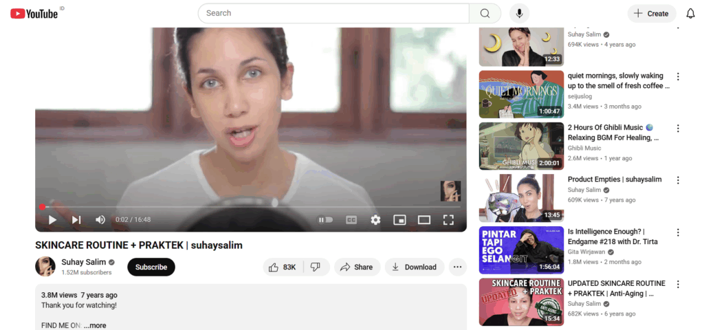
Task: Open Updated Skincare Routine thumbnail
Action: pyautogui.click(x=521, y=302)
